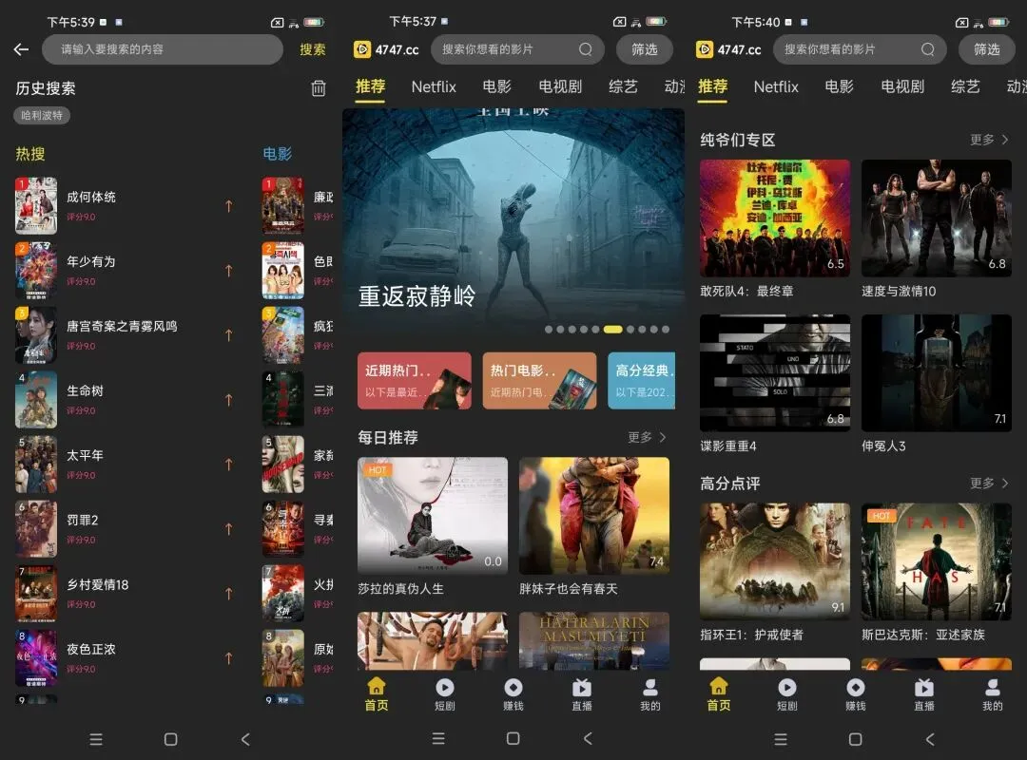Tap the up arrow beside 生命树
The image size is (1027, 760).
pos(228,399)
